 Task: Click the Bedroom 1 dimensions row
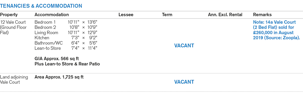[x=66, y=22]
